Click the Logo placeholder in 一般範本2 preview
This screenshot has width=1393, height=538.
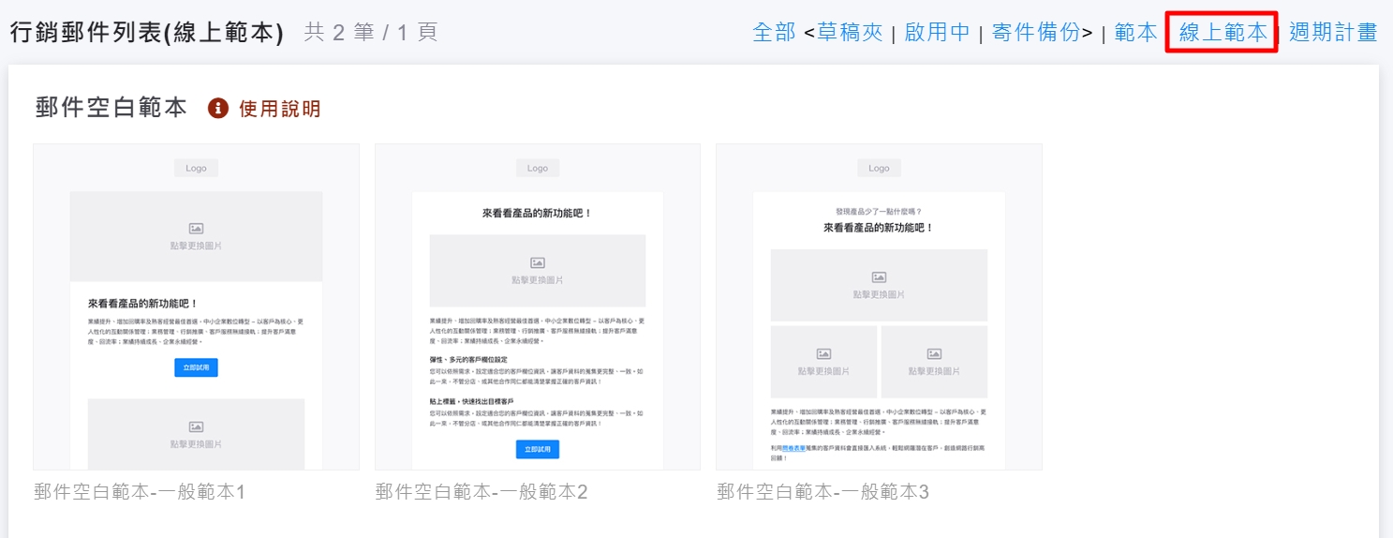pyautogui.click(x=538, y=169)
